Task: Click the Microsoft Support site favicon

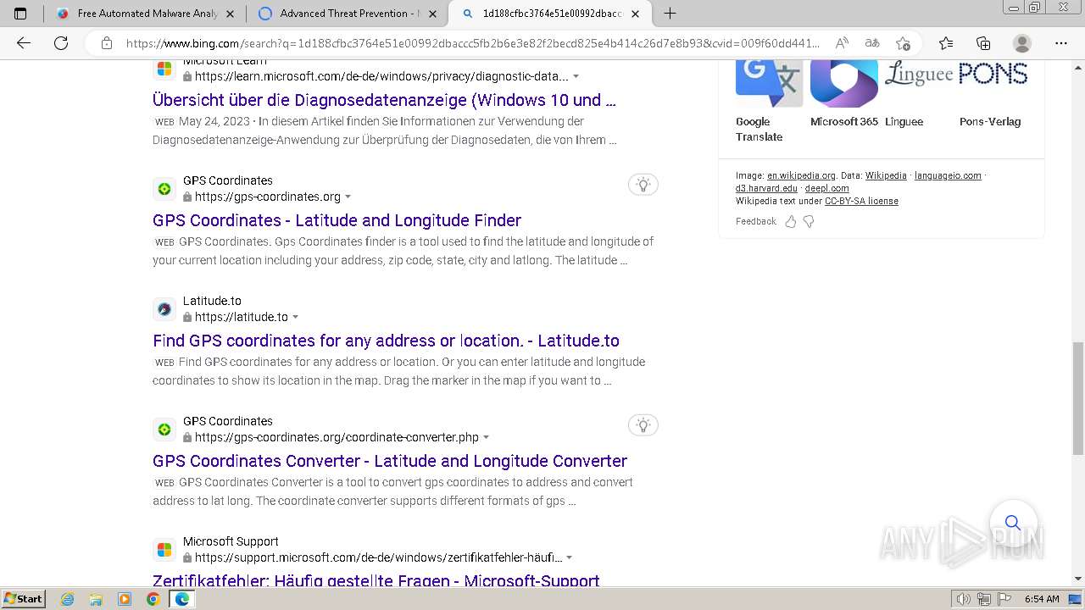Action: [164, 550]
